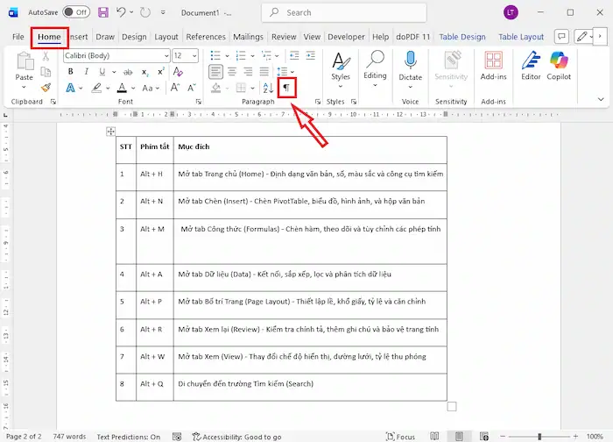Screen dimensions: 613x442
Task: Start Dictate with the microphone icon
Action: (x=410, y=66)
